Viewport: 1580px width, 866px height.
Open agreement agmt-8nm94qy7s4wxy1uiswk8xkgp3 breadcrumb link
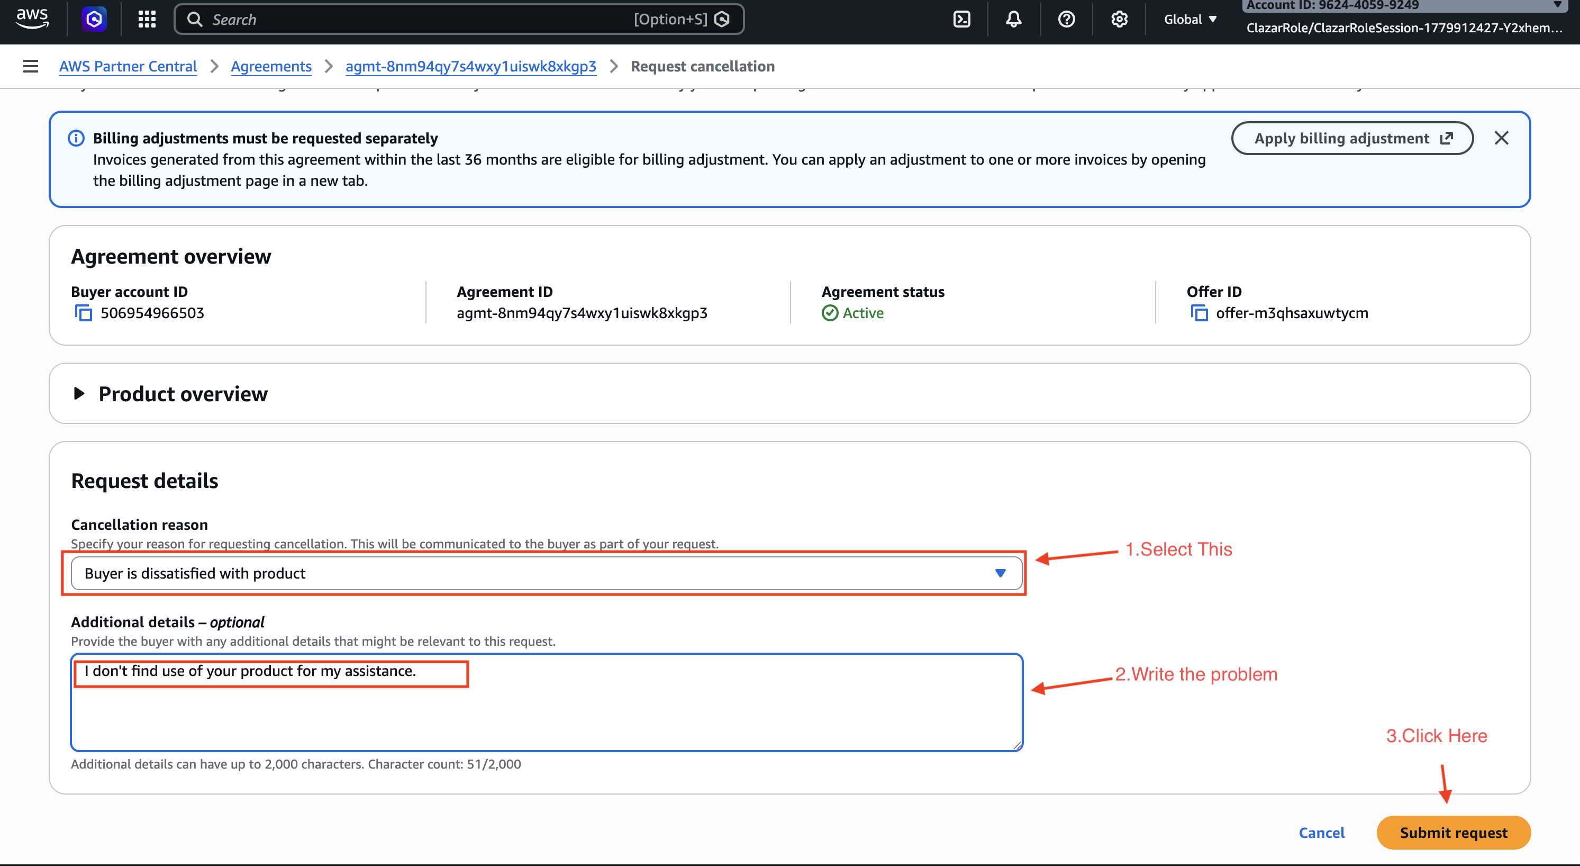pyautogui.click(x=470, y=66)
